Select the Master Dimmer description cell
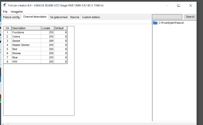Viewport: 203px width, 125px height. (26, 45)
